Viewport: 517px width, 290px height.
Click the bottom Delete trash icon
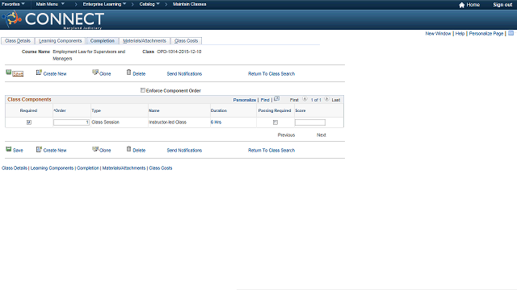click(x=129, y=149)
